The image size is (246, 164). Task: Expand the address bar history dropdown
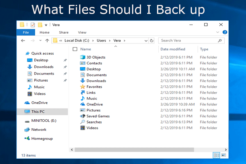click(x=146, y=41)
